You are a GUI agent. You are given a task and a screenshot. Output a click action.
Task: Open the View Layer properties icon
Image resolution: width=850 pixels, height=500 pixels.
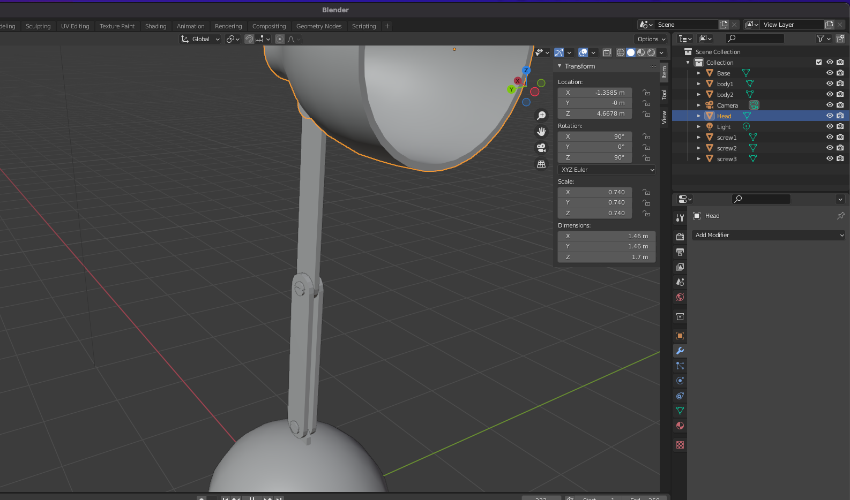(x=680, y=267)
